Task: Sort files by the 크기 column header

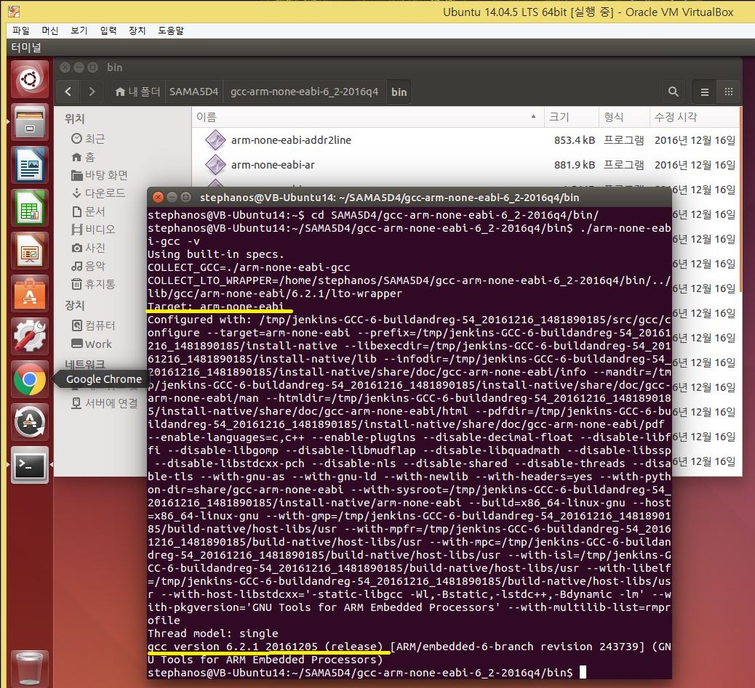Action: [x=559, y=117]
